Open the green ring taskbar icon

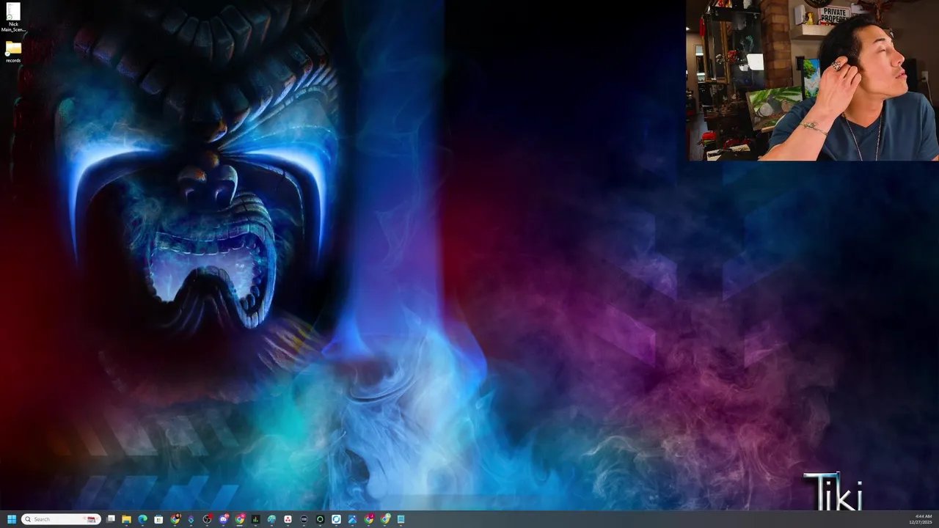click(x=320, y=519)
